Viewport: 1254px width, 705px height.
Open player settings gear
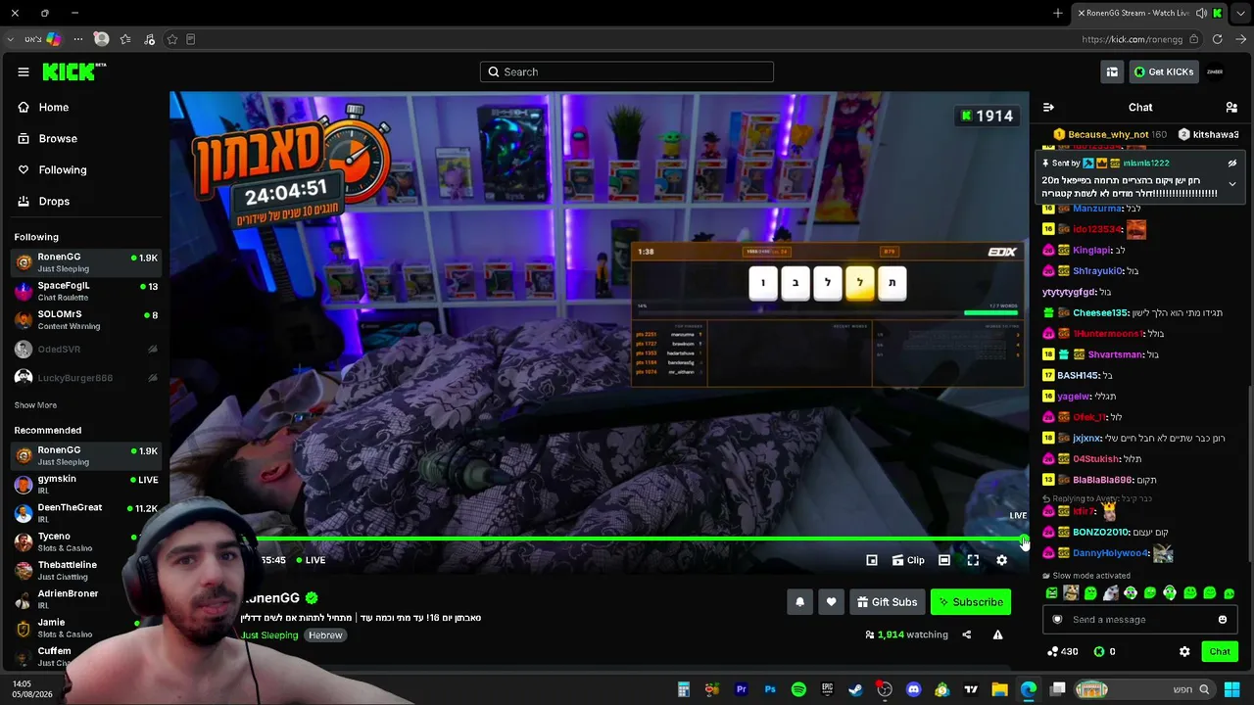[x=1001, y=560]
